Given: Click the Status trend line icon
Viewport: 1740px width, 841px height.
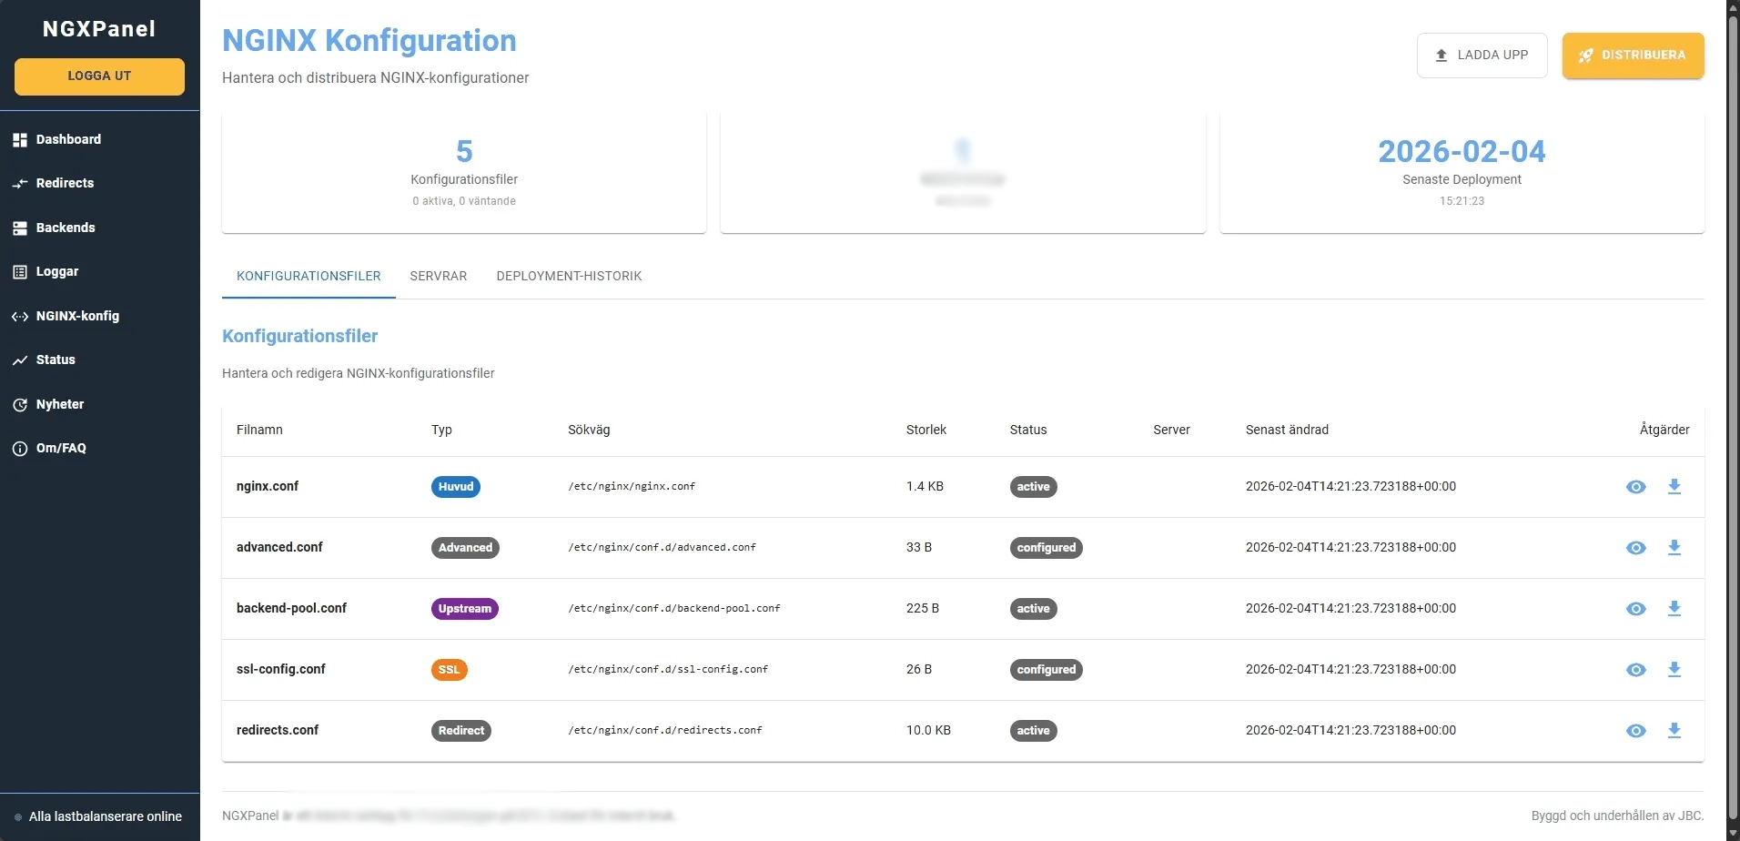Looking at the screenshot, I should [20, 360].
